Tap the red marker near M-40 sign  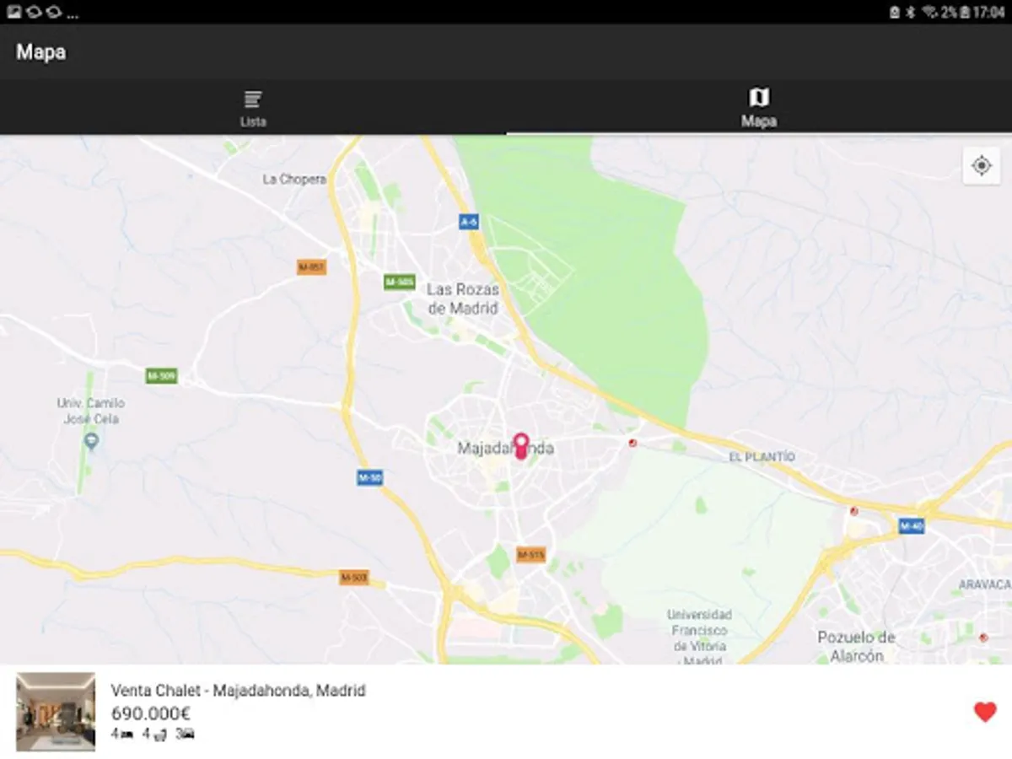[853, 511]
